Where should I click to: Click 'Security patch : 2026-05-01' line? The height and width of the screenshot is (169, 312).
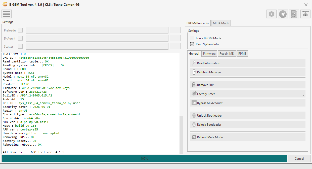(26, 107)
